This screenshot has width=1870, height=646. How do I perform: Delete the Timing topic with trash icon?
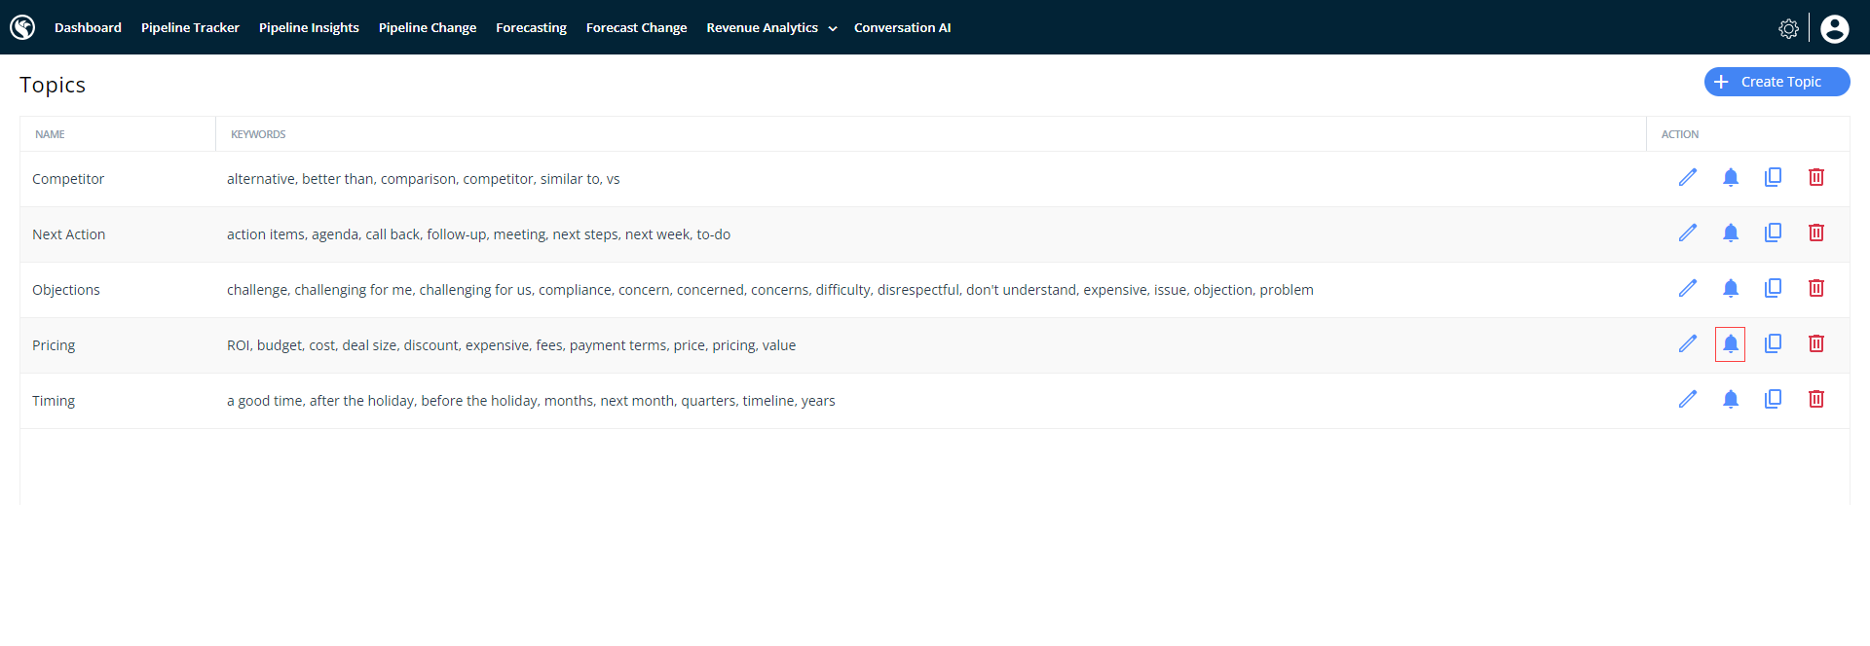coord(1815,399)
